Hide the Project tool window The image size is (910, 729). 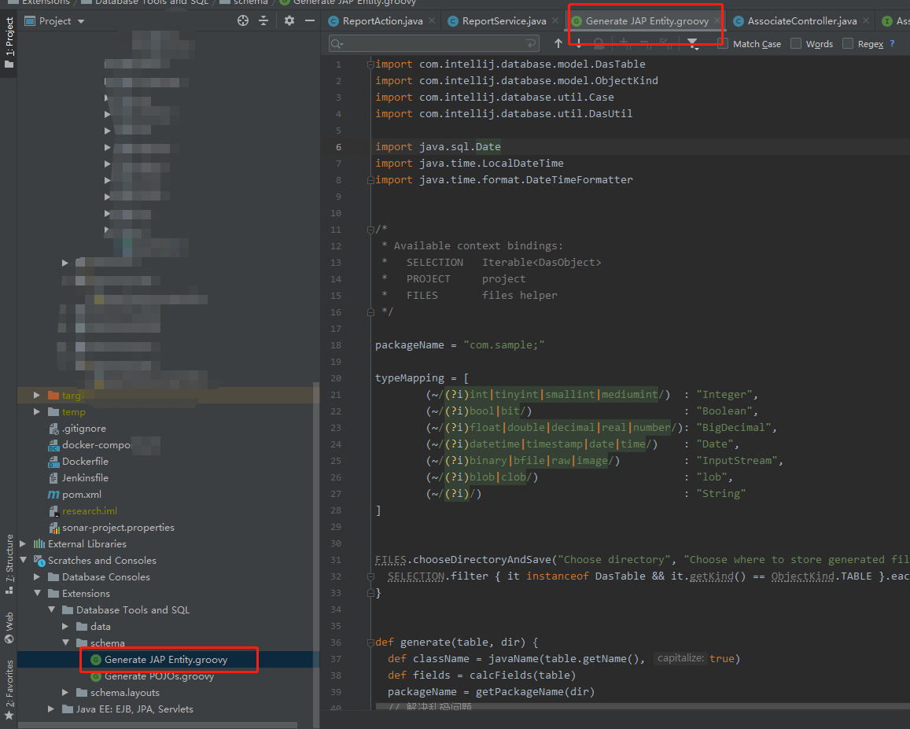click(x=310, y=21)
